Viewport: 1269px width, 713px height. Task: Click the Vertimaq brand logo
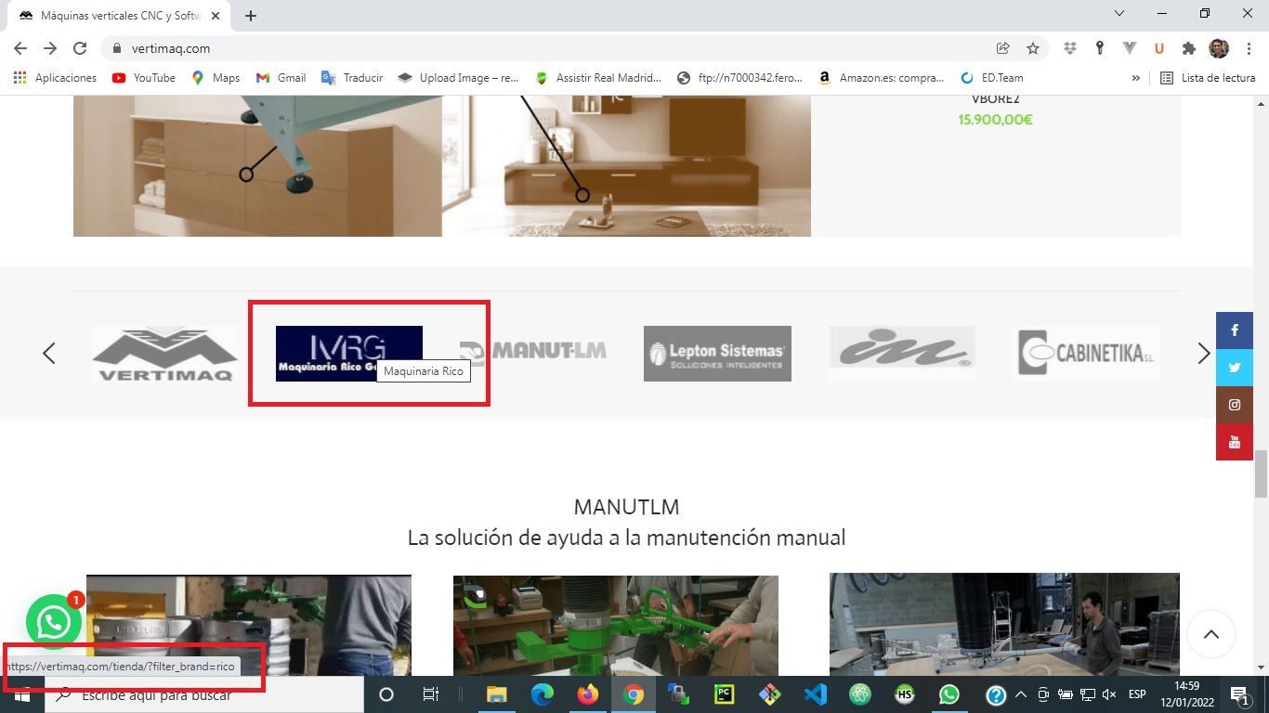(x=164, y=354)
